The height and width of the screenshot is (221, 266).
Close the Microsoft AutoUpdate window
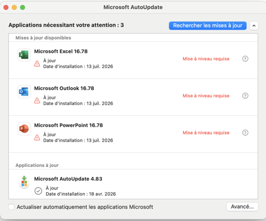coord(6,7)
